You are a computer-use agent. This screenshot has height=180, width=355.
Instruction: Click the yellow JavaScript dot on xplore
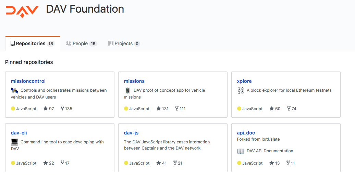pos(239,108)
